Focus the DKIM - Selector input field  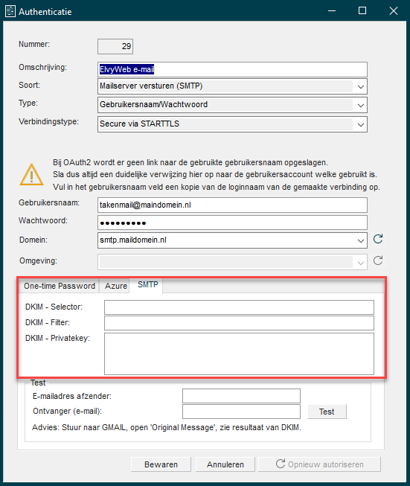239,307
